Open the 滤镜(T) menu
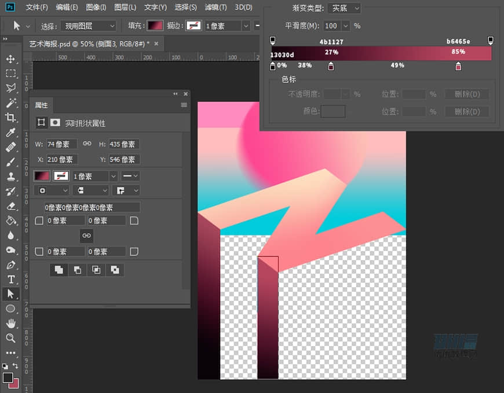This screenshot has height=393, width=504. coord(216,8)
